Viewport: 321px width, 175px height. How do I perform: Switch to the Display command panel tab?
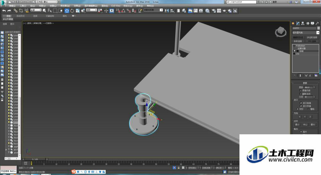pyautogui.click(x=312, y=23)
